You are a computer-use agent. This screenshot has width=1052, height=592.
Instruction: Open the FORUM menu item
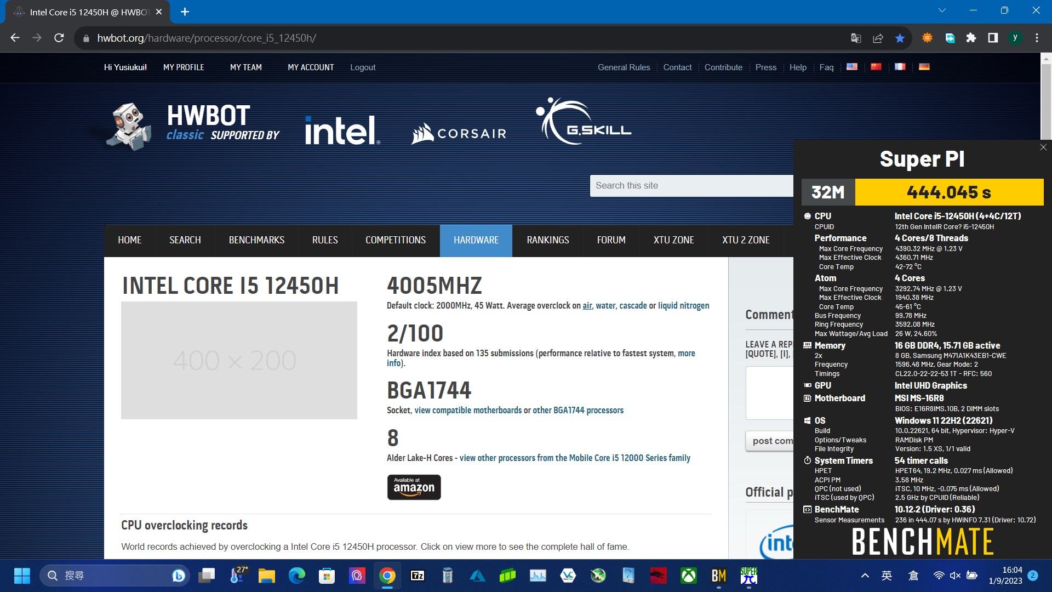tap(611, 240)
